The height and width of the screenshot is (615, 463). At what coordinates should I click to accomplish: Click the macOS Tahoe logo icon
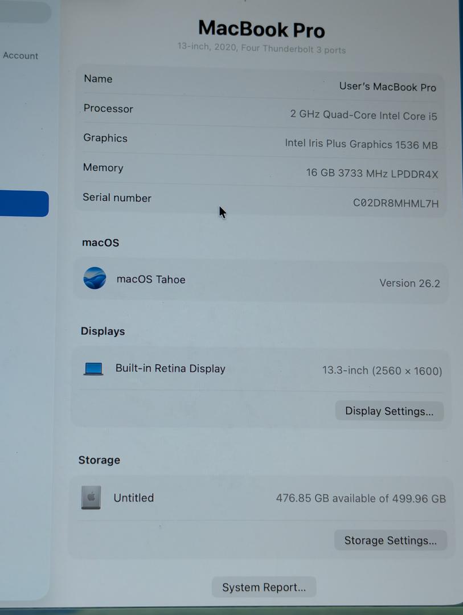pyautogui.click(x=95, y=278)
